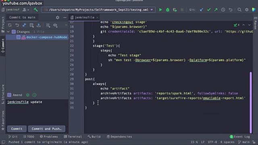Click the 15:6 caret position indicator
The image size is (258, 145).
pos(194,142)
